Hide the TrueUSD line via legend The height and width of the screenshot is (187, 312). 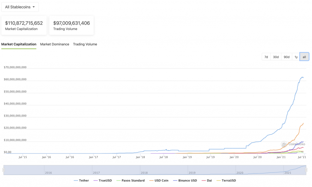pyautogui.click(x=103, y=180)
